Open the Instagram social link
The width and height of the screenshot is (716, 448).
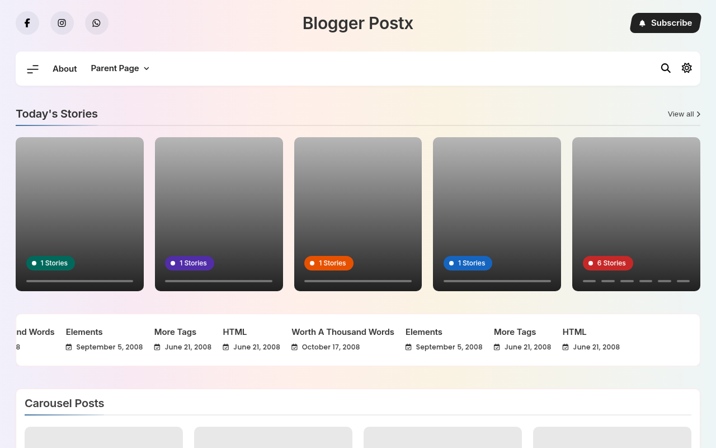pos(62,23)
